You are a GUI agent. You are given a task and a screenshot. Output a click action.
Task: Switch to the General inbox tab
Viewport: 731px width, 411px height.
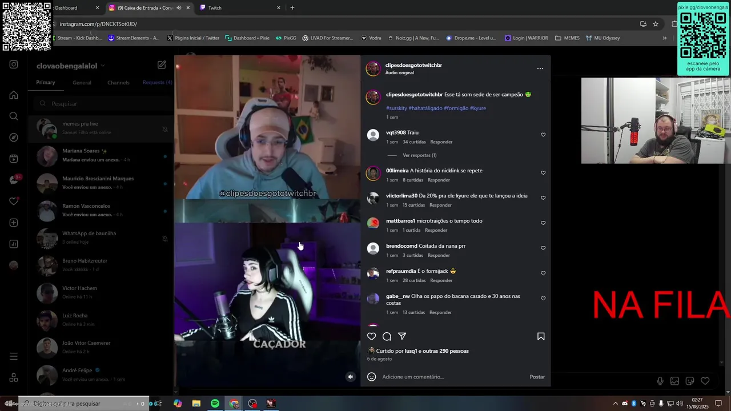(82, 83)
